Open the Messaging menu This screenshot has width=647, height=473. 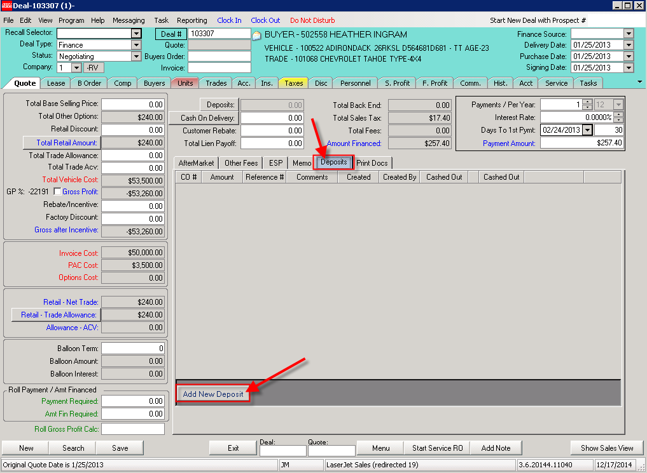(x=129, y=20)
